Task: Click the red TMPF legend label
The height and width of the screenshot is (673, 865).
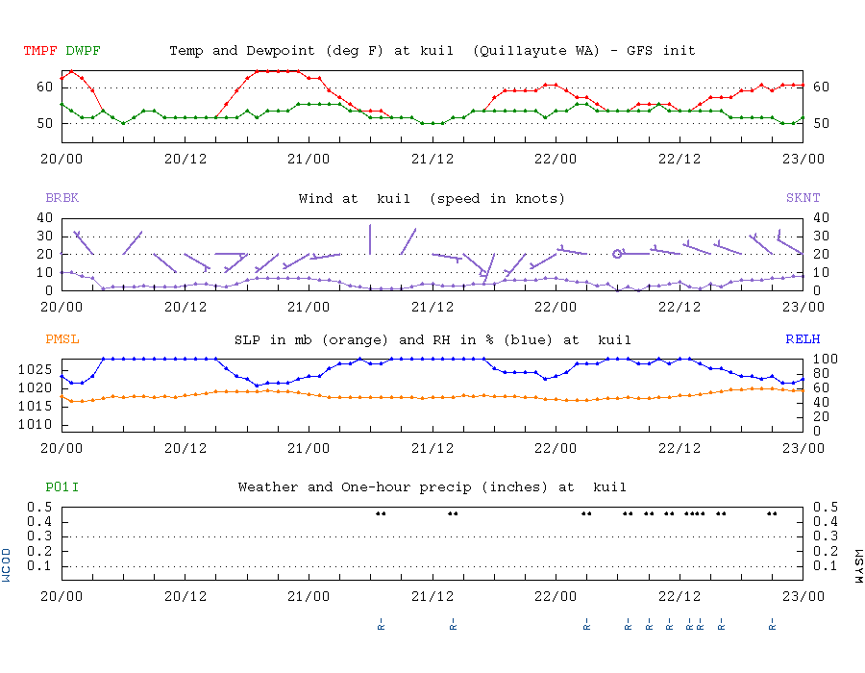Action: coord(39,51)
